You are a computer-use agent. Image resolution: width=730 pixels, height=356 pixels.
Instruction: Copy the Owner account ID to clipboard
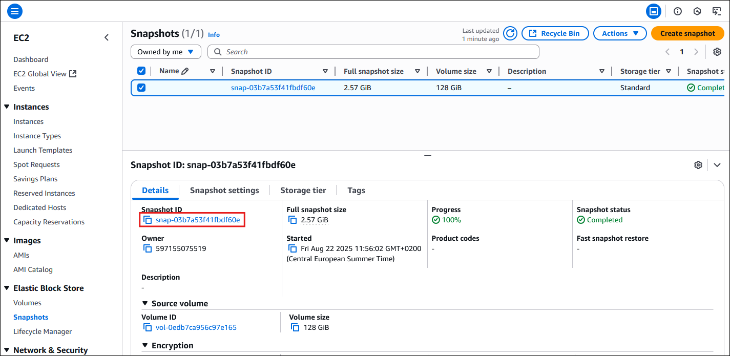coord(148,248)
